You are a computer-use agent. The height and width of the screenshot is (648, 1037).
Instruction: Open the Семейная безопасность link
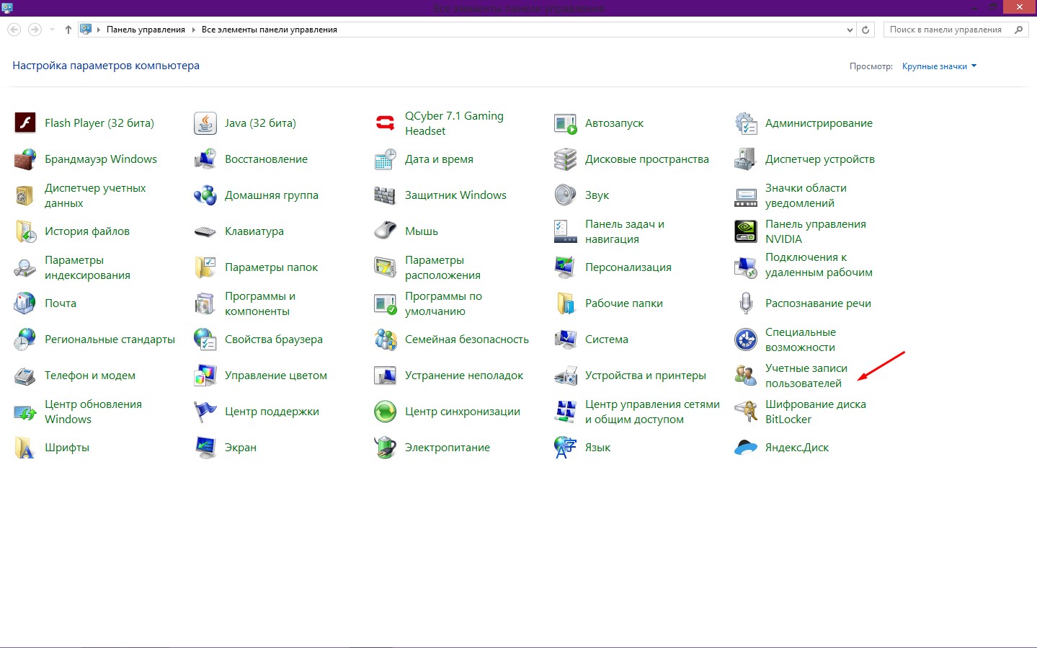pyautogui.click(x=467, y=339)
